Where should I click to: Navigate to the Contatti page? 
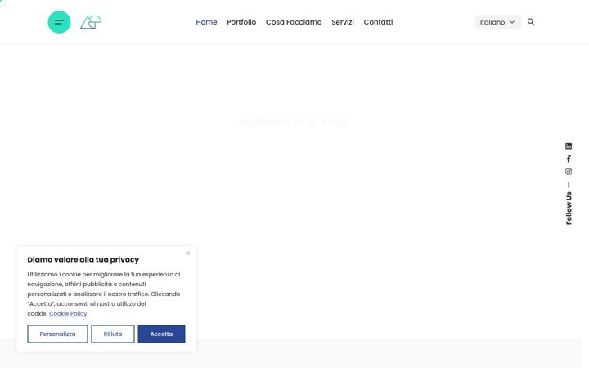(378, 22)
